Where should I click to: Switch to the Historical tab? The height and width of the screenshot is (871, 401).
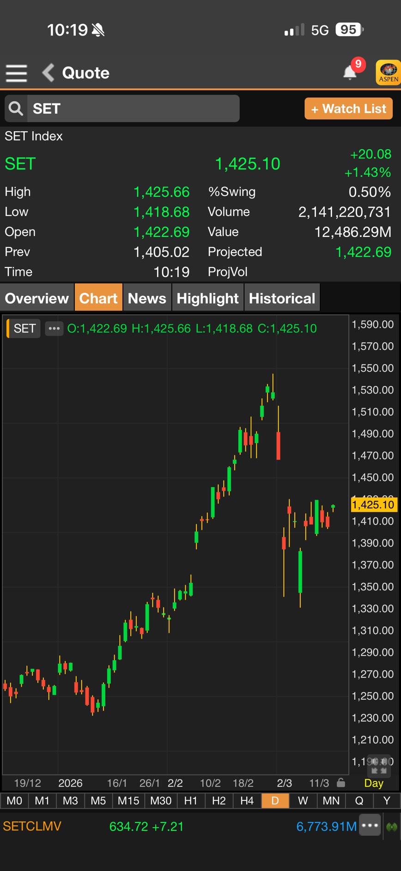click(282, 298)
